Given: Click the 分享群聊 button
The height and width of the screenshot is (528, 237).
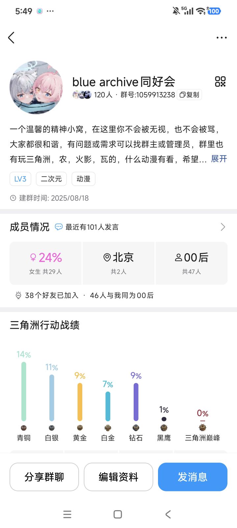Looking at the screenshot, I should click(44, 477).
